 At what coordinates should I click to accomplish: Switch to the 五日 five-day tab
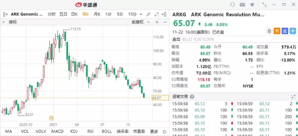pyautogui.click(x=63, y=14)
